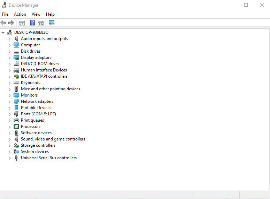Image resolution: width=270 pixels, height=199 pixels.
Task: Click the icon beside Storage controllers
Action: coord(16,145)
